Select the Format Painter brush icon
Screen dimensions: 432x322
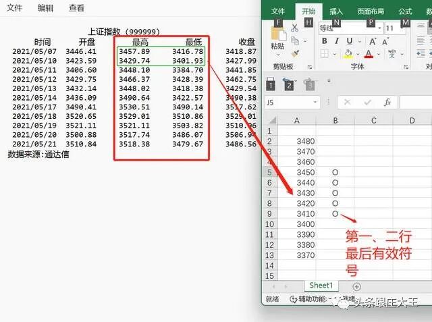tap(295, 54)
